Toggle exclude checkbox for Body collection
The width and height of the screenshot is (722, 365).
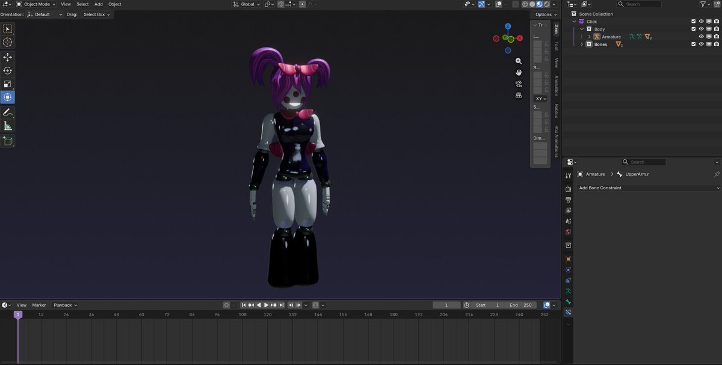point(694,29)
